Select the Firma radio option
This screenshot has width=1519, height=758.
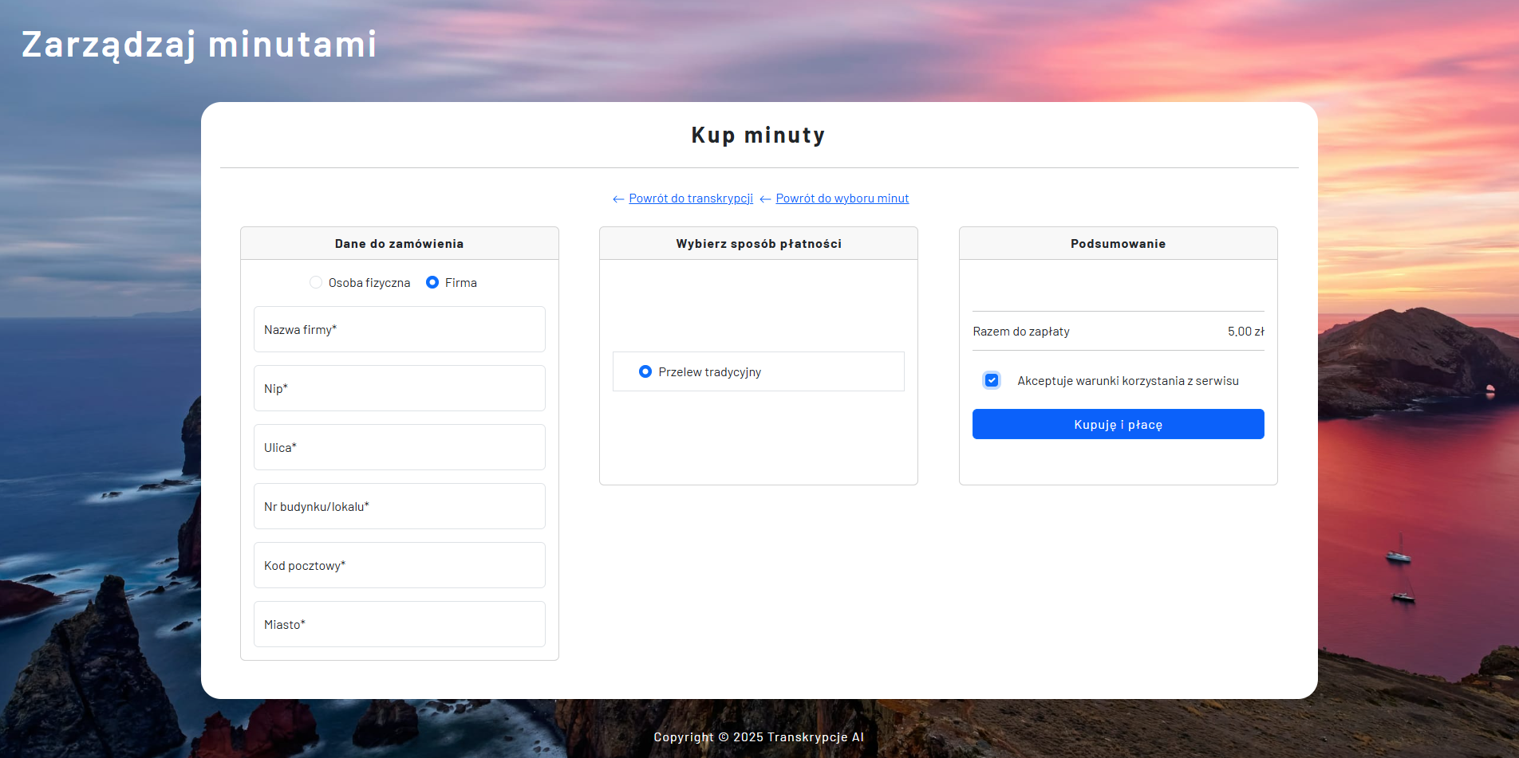[x=432, y=283]
